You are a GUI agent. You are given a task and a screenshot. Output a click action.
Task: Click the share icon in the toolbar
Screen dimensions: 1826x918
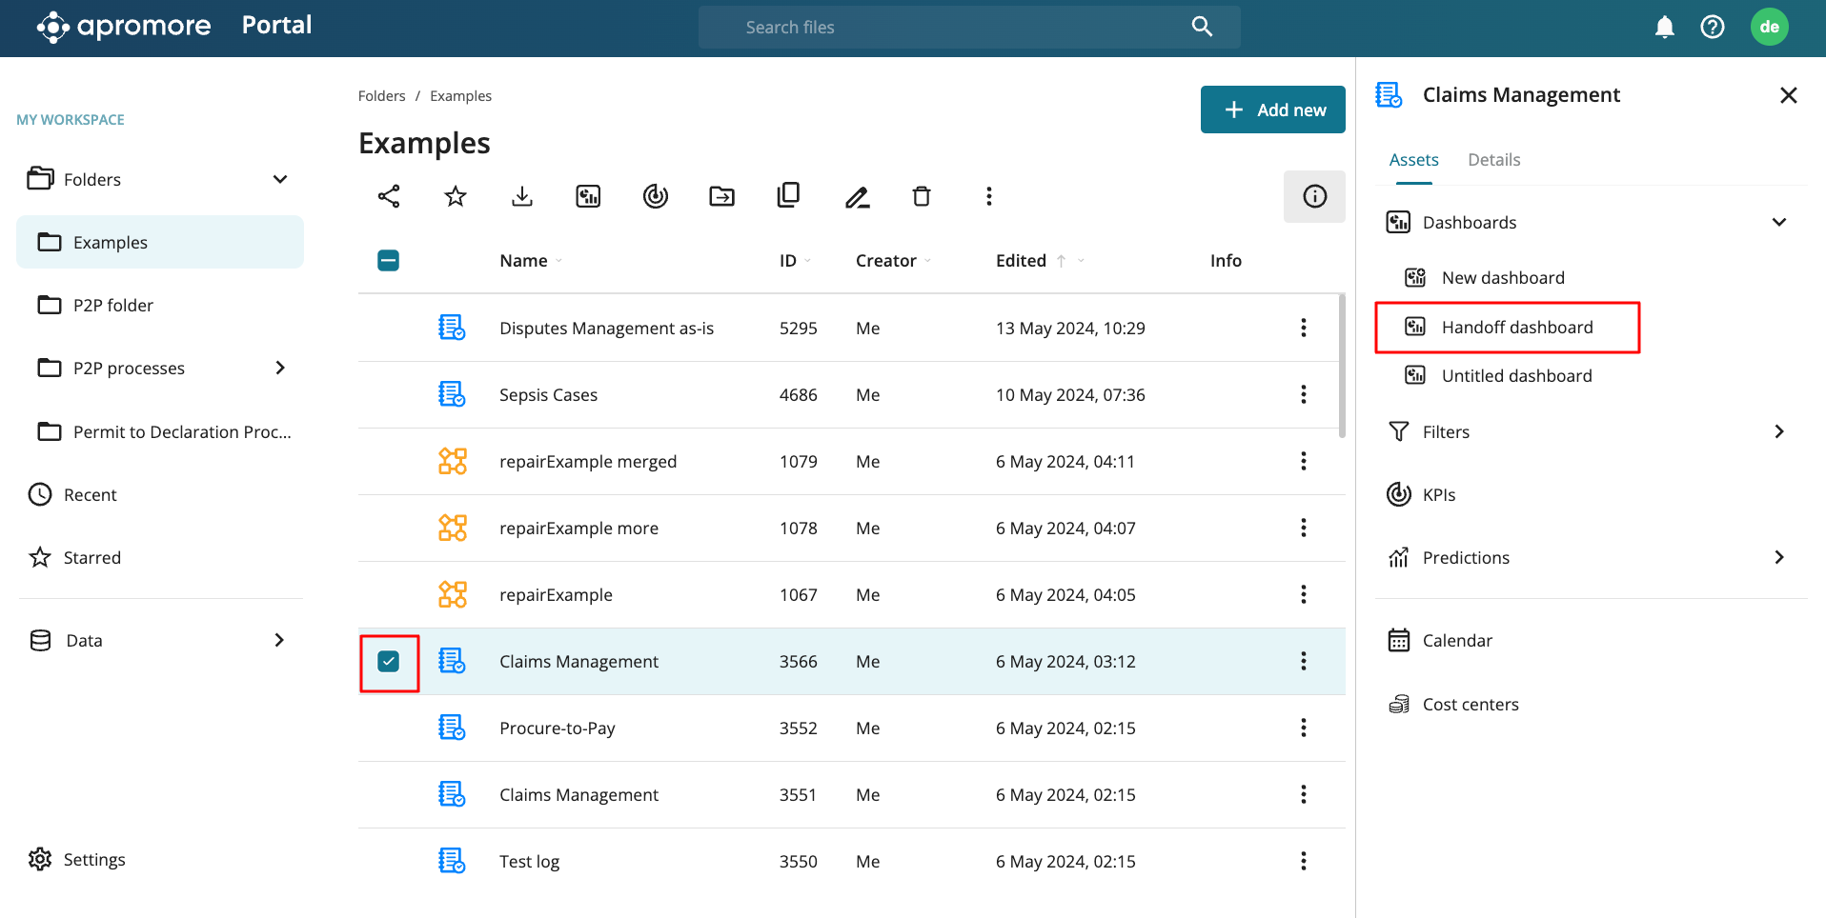(x=389, y=196)
